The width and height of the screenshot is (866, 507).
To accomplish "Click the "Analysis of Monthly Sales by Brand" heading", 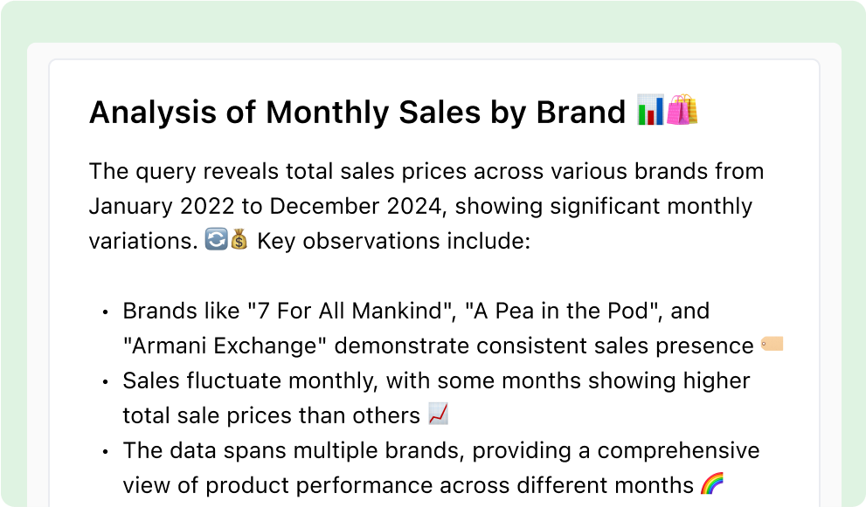I will coord(357,112).
